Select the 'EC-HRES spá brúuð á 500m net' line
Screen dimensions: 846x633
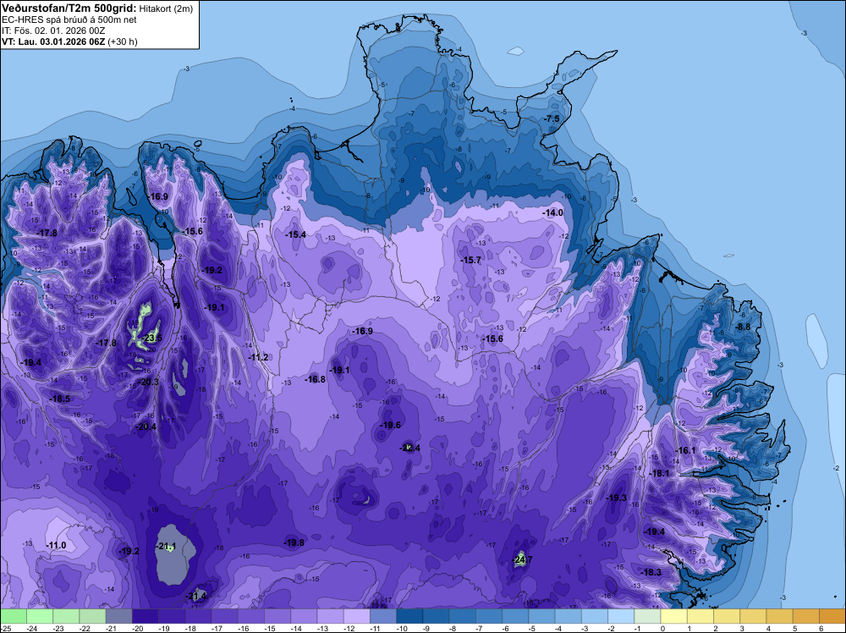pyautogui.click(x=69, y=19)
